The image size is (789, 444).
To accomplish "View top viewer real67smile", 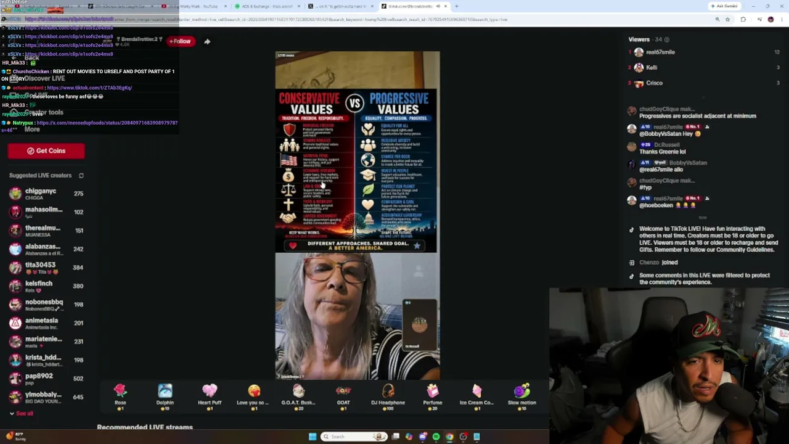I will tap(704, 52).
